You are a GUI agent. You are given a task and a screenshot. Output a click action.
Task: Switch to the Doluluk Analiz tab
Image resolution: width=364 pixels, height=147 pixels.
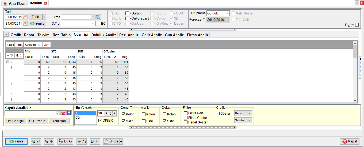(104, 35)
